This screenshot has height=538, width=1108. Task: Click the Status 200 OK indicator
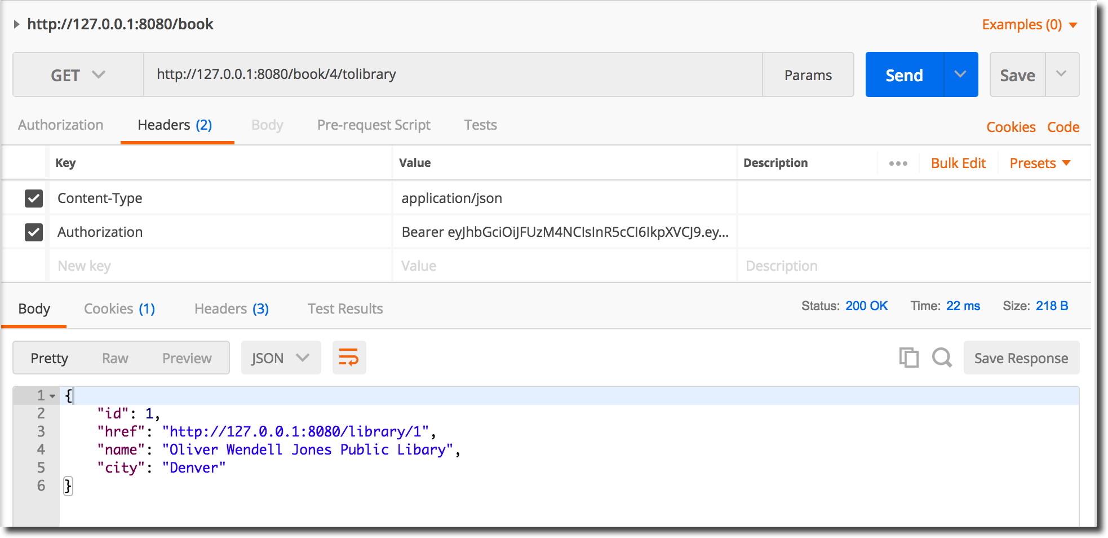coord(844,306)
